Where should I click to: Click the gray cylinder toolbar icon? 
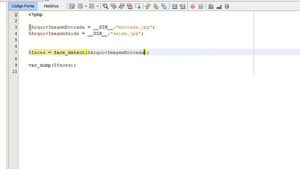pyautogui.click(x=227, y=7)
